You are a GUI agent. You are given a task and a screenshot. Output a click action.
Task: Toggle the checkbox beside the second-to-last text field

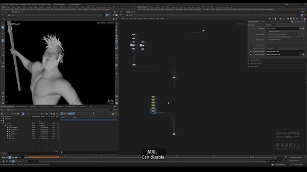[x=250, y=52]
